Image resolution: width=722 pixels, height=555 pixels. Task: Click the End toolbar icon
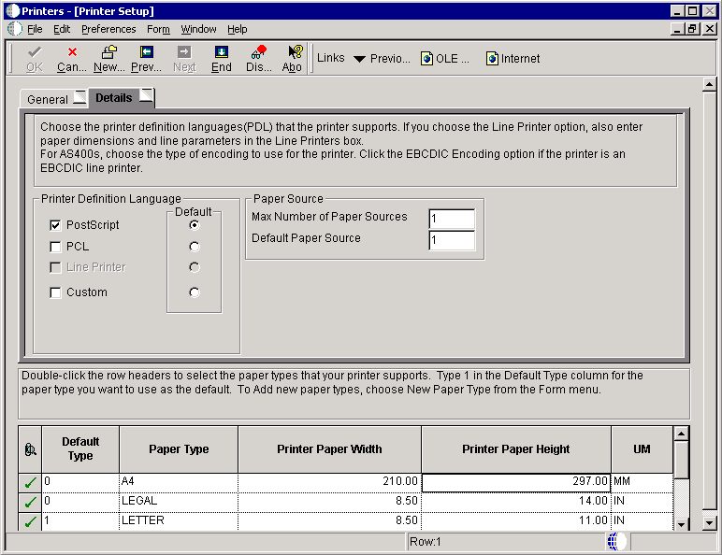(222, 52)
